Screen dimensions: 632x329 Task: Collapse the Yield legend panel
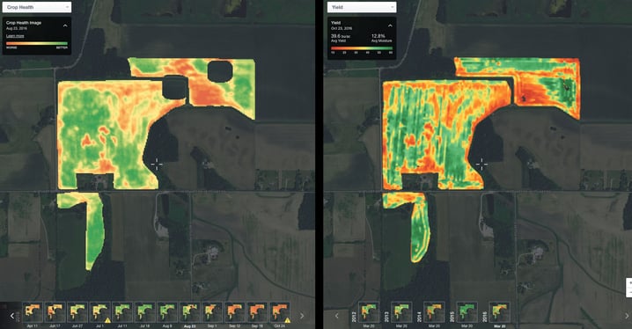(x=390, y=26)
